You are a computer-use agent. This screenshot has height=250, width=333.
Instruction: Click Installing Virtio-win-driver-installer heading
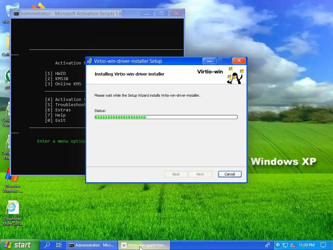tap(129, 74)
